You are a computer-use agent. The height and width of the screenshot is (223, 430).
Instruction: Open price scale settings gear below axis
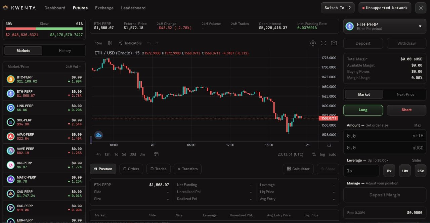(329, 145)
